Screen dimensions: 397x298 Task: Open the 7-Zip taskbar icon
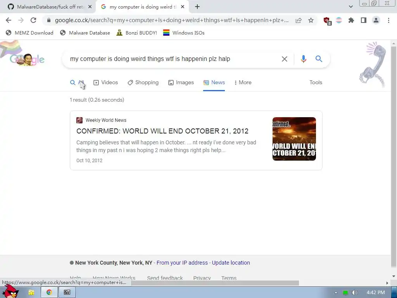point(67,293)
